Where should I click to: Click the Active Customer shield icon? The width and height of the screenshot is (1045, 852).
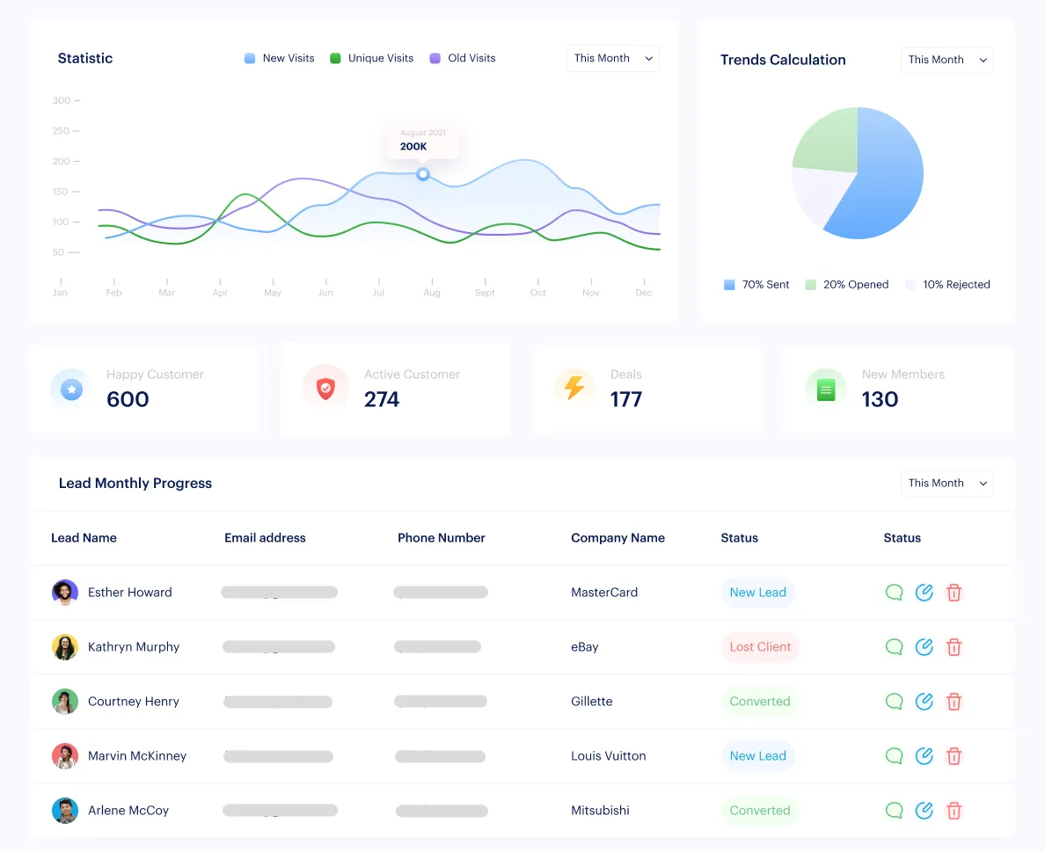coord(325,387)
